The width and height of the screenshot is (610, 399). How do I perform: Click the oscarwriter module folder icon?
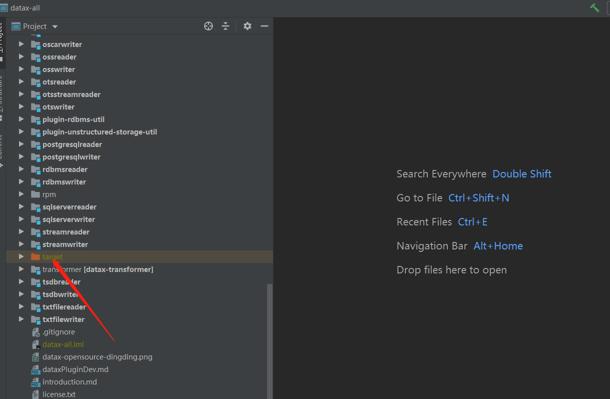coord(35,44)
